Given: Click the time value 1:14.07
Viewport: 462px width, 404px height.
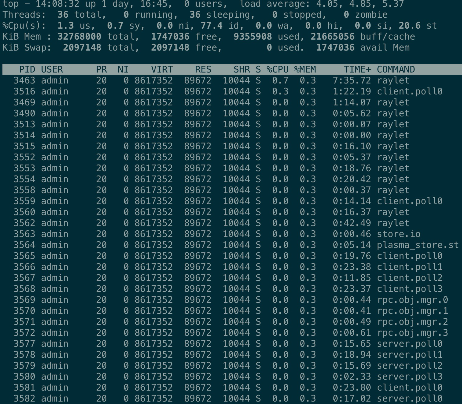Looking at the screenshot, I should (x=352, y=102).
